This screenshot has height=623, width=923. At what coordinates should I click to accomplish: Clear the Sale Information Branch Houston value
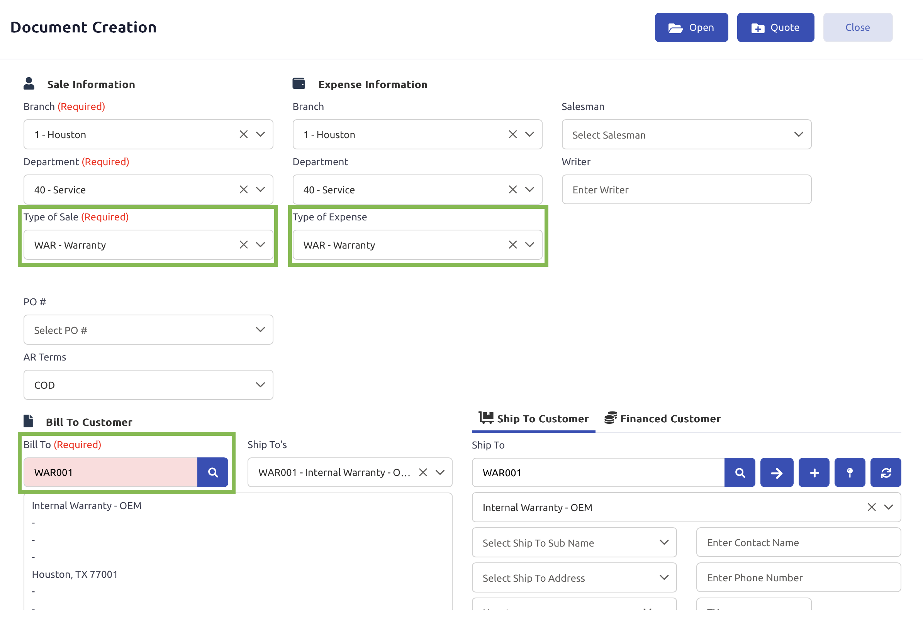tap(243, 134)
